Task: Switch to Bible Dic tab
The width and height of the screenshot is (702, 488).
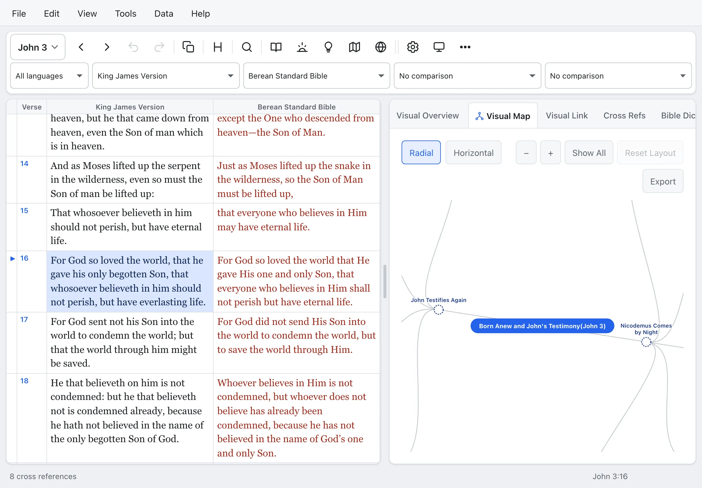Action: click(678, 115)
